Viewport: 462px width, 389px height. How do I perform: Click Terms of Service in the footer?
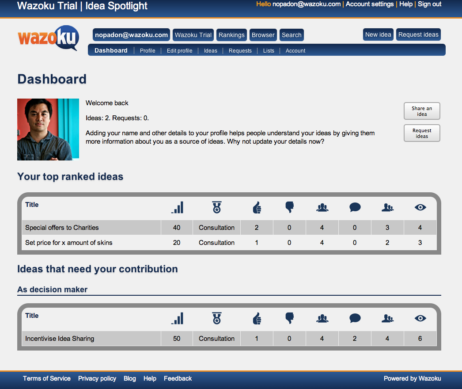click(x=47, y=378)
